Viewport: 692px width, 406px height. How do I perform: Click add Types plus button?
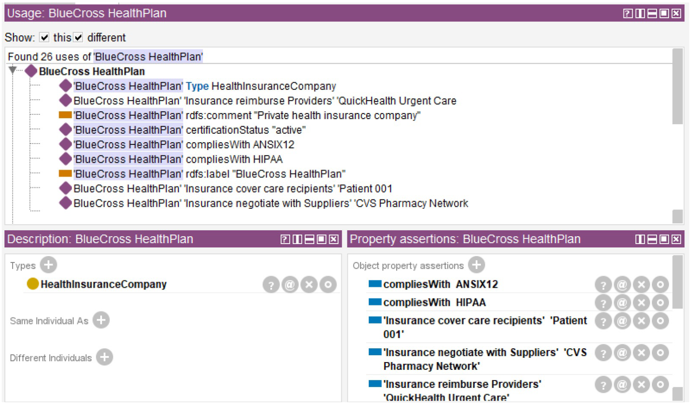pos(48,265)
